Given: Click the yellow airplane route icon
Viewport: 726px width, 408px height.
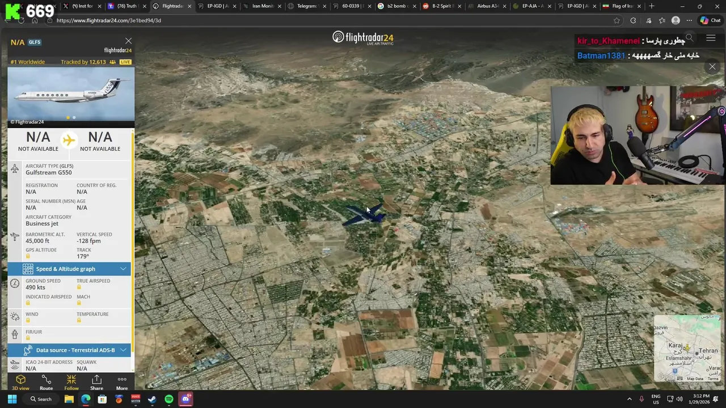Looking at the screenshot, I should pyautogui.click(x=69, y=140).
